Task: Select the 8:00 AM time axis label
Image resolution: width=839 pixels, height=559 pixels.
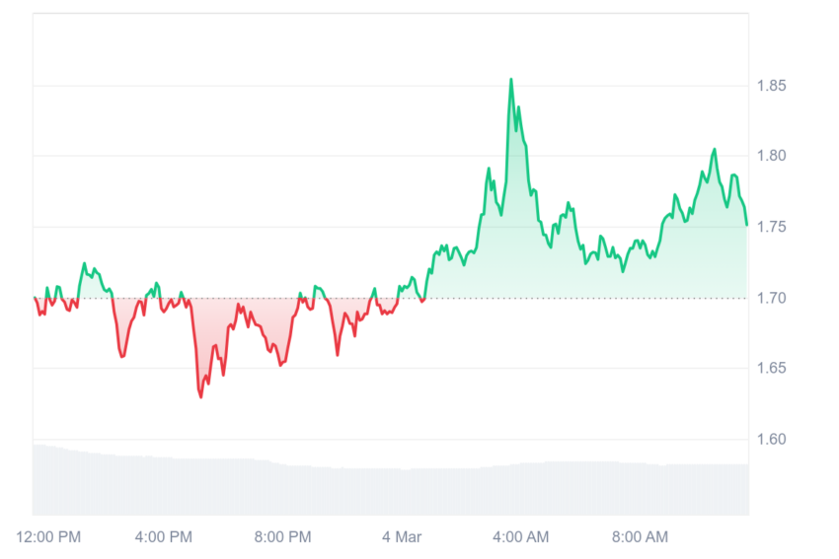Action: (x=640, y=536)
